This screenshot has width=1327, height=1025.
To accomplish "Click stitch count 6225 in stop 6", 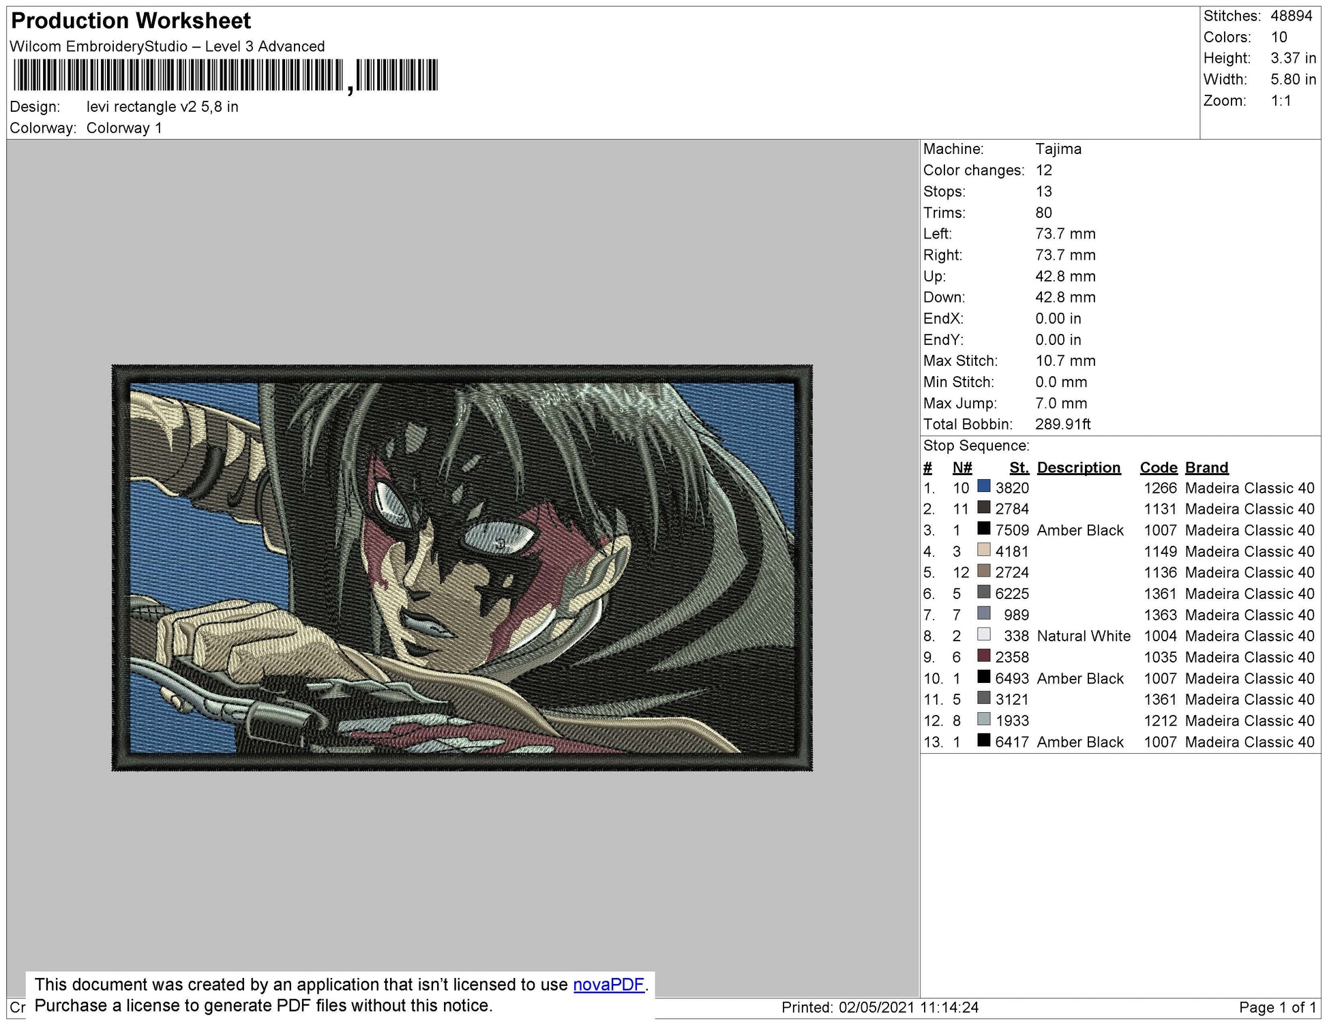I will point(1012,594).
